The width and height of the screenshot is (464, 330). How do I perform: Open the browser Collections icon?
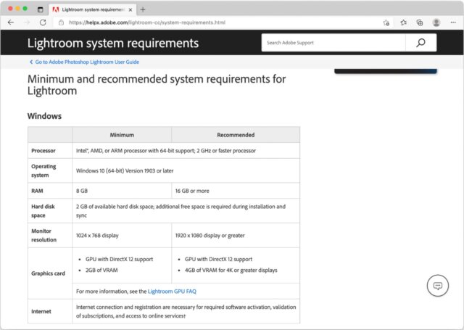coord(420,22)
